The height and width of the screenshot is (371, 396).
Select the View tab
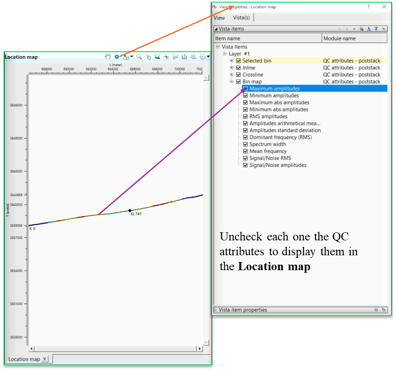click(220, 17)
